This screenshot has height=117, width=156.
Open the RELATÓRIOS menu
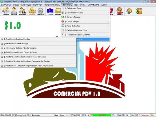[80, 5]
